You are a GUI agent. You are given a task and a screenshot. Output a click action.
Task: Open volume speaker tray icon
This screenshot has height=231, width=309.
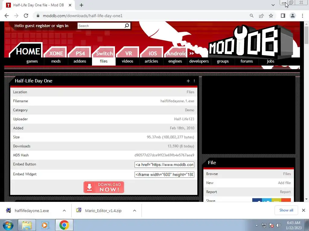pos(279,225)
